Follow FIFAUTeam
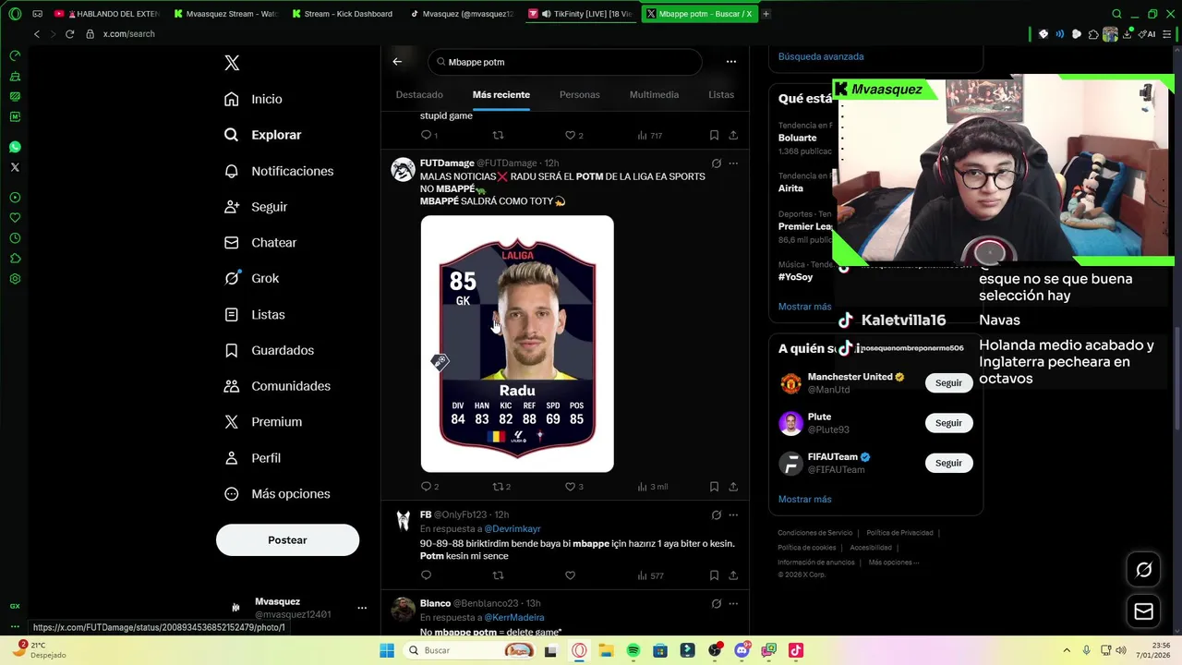 coord(948,463)
